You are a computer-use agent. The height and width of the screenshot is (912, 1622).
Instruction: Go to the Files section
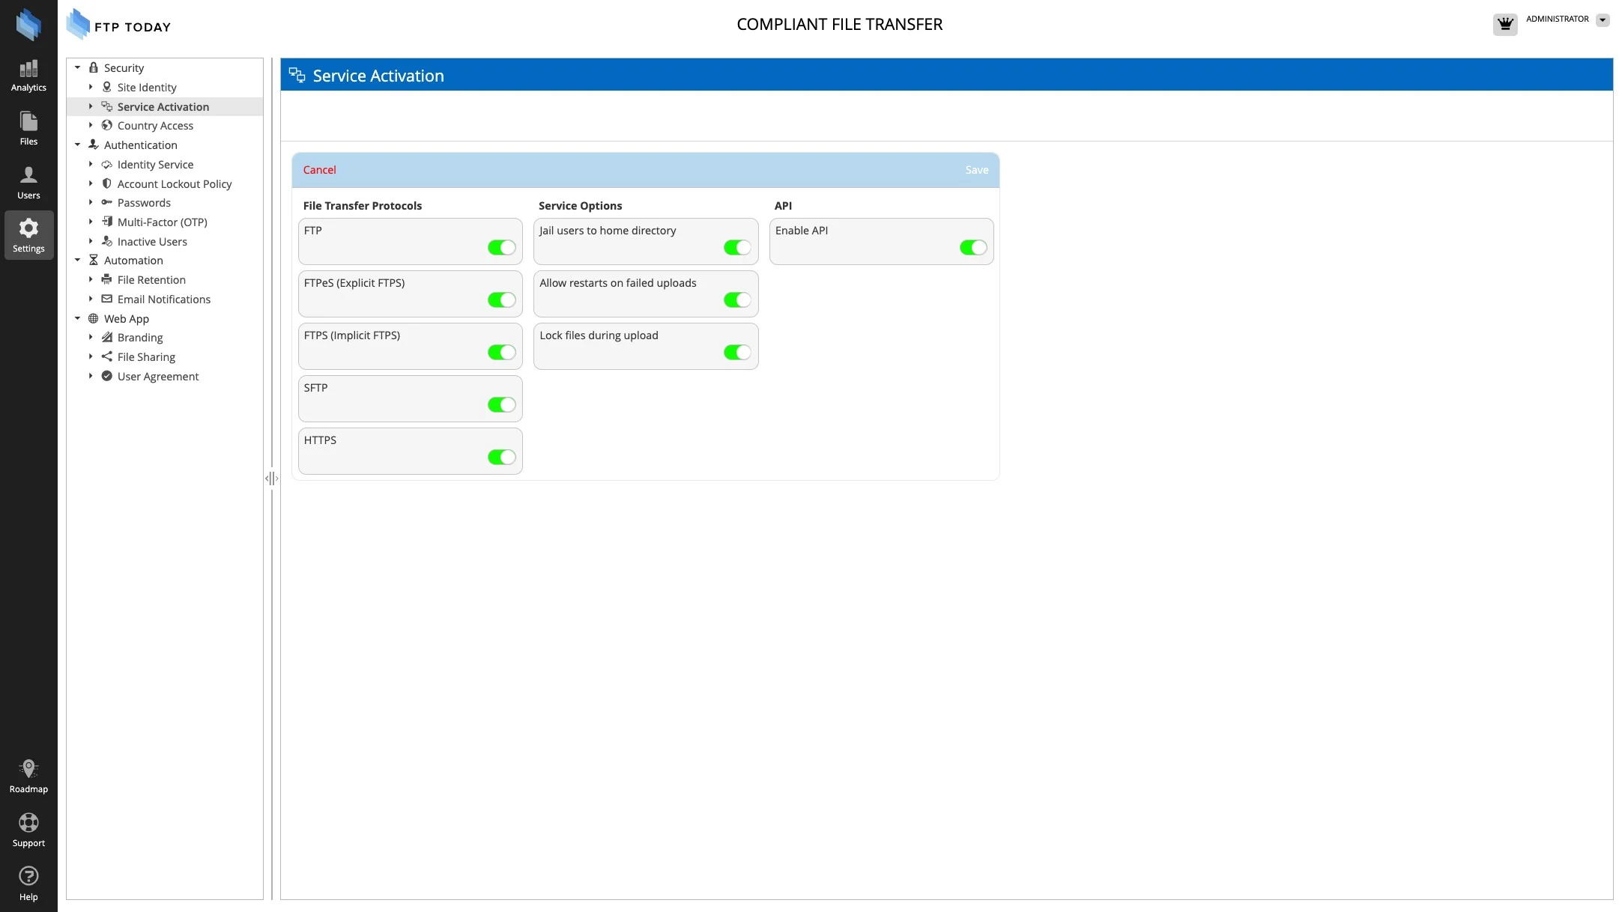[x=28, y=129]
